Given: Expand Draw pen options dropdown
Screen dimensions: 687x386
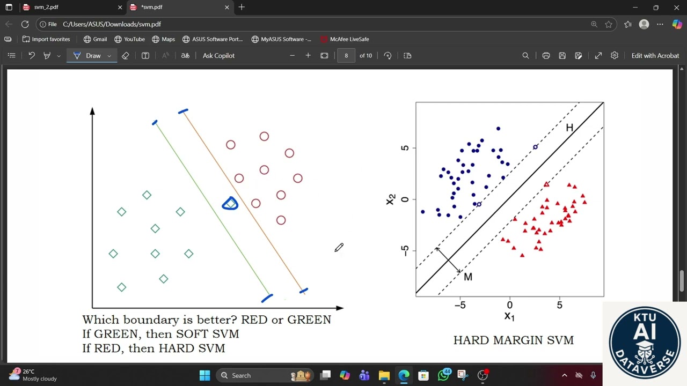Looking at the screenshot, I should (109, 56).
